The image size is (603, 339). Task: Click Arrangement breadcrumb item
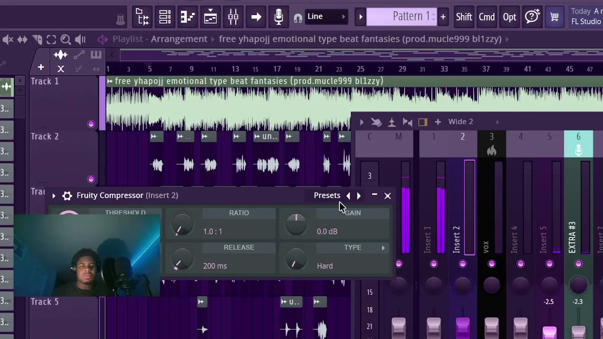point(179,39)
